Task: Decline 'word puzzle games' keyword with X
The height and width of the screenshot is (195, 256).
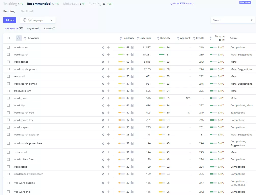Action: [x=103, y=69]
